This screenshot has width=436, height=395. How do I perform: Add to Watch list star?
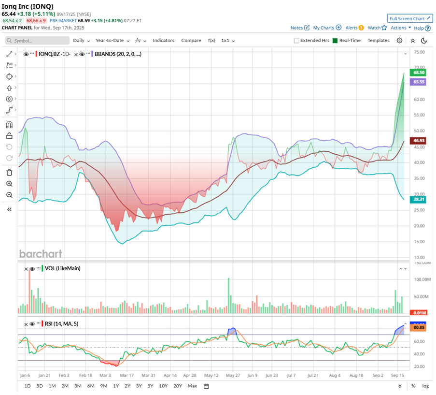point(384,28)
